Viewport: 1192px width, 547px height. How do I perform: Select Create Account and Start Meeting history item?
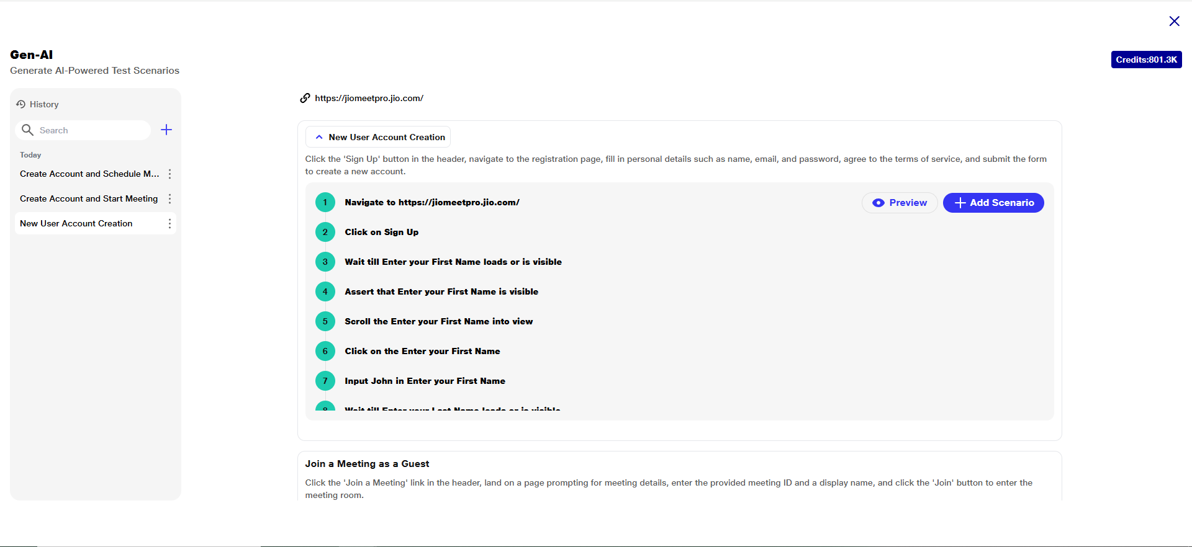(89, 199)
